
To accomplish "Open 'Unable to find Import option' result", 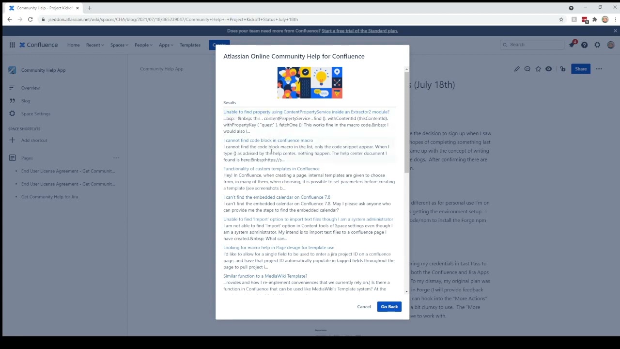I will (x=308, y=219).
